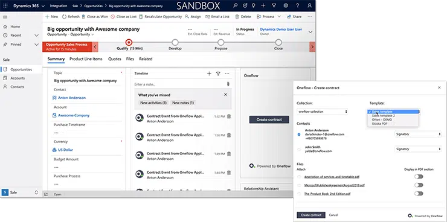The width and height of the screenshot is (447, 222).
Task: Click Create contract button in Oneflow dialog
Action: (311, 215)
